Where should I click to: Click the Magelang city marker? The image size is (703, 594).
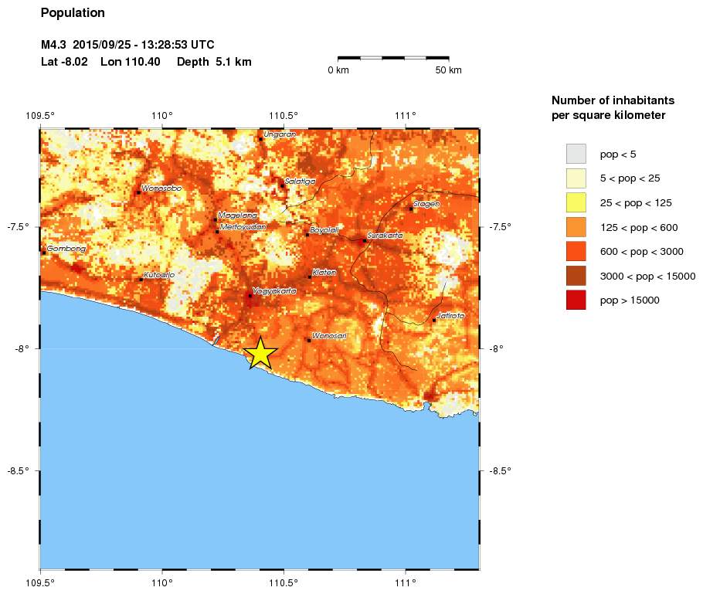click(216, 220)
